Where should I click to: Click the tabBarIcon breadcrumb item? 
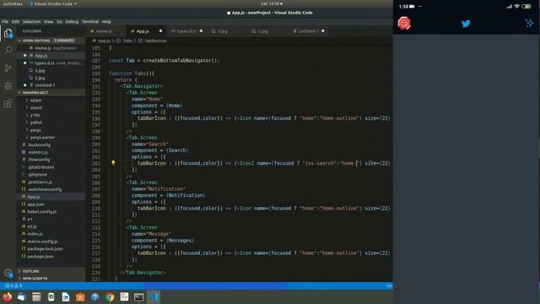click(155, 41)
